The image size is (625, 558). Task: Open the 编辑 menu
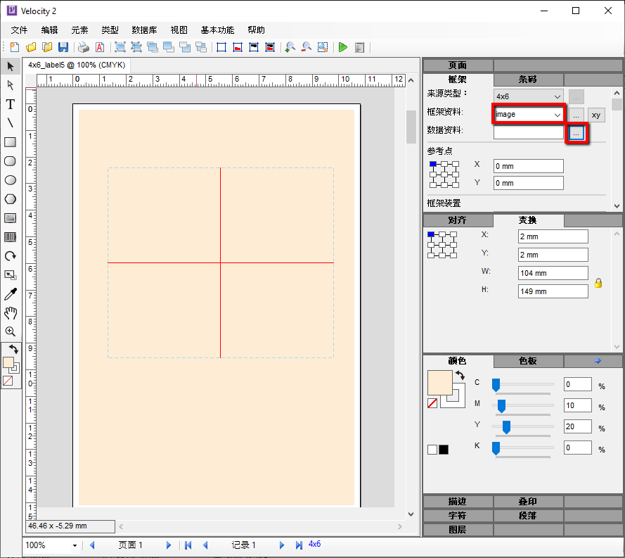pos(49,30)
